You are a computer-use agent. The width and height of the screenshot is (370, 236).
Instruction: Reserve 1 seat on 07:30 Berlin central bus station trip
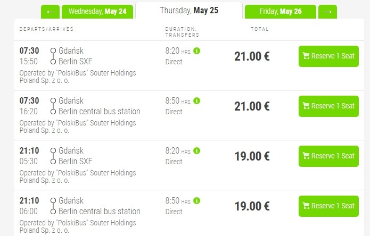[328, 106]
